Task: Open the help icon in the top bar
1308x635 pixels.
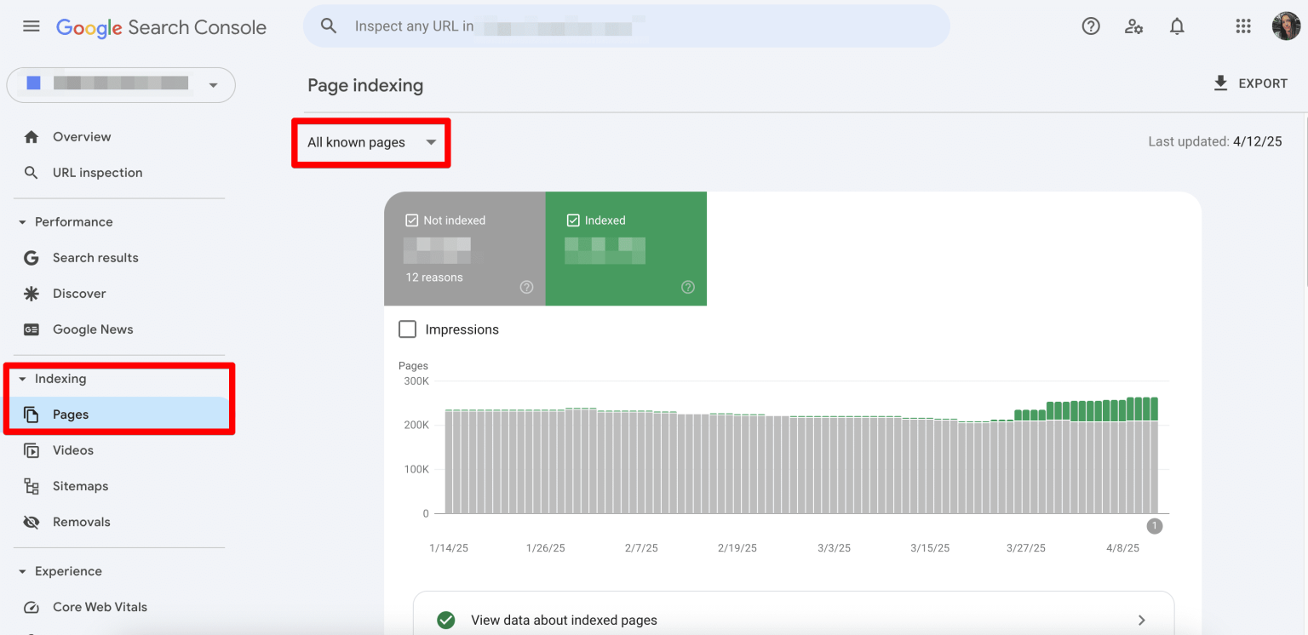Action: click(1091, 26)
